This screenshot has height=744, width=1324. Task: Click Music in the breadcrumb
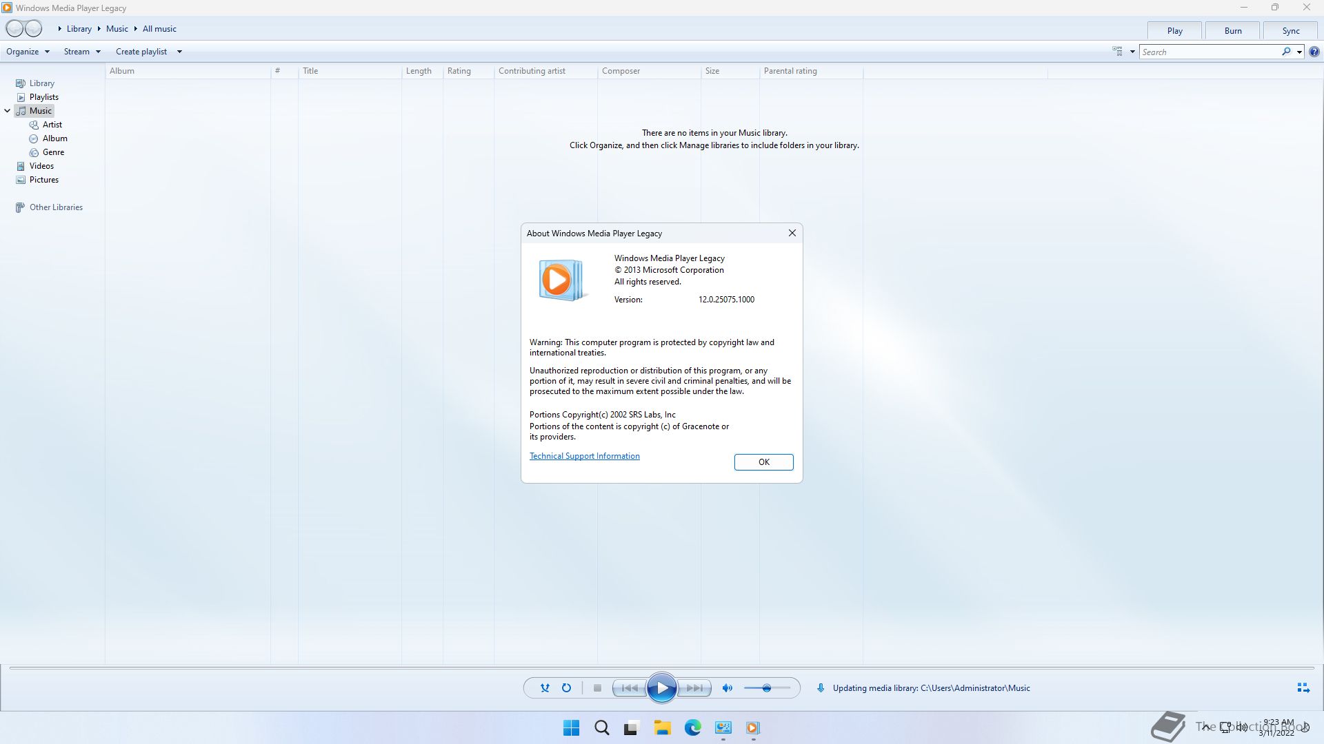tap(117, 29)
